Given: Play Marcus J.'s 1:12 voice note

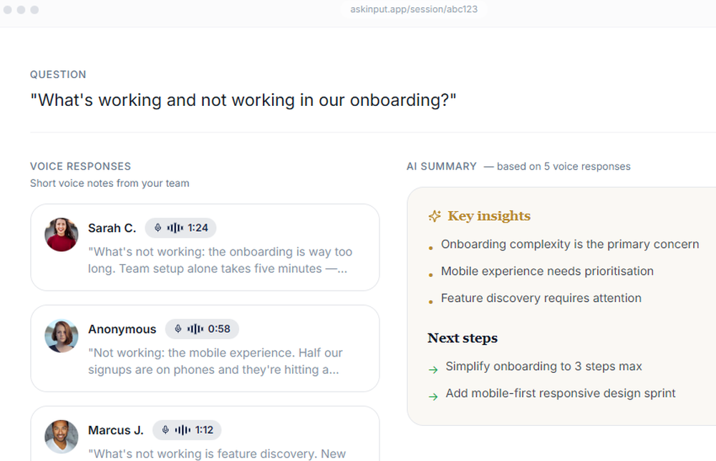Looking at the screenshot, I should (187, 430).
